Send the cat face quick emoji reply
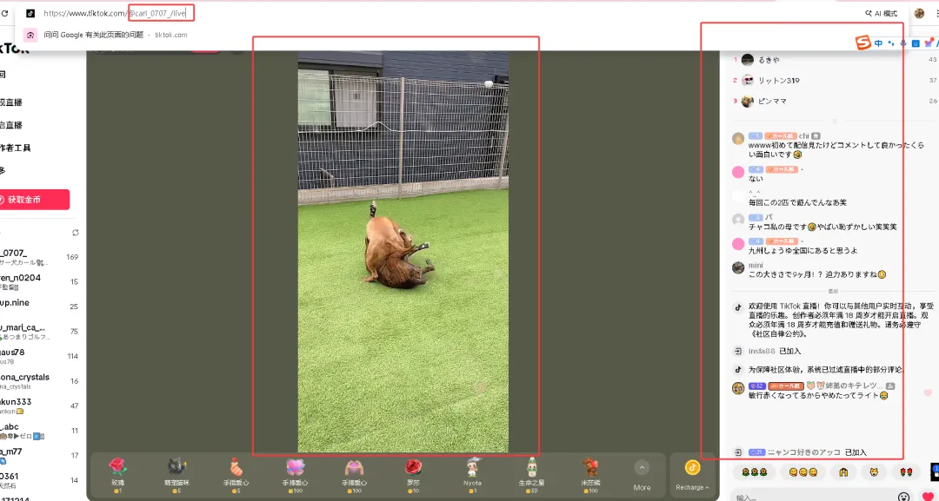 pyautogui.click(x=875, y=472)
